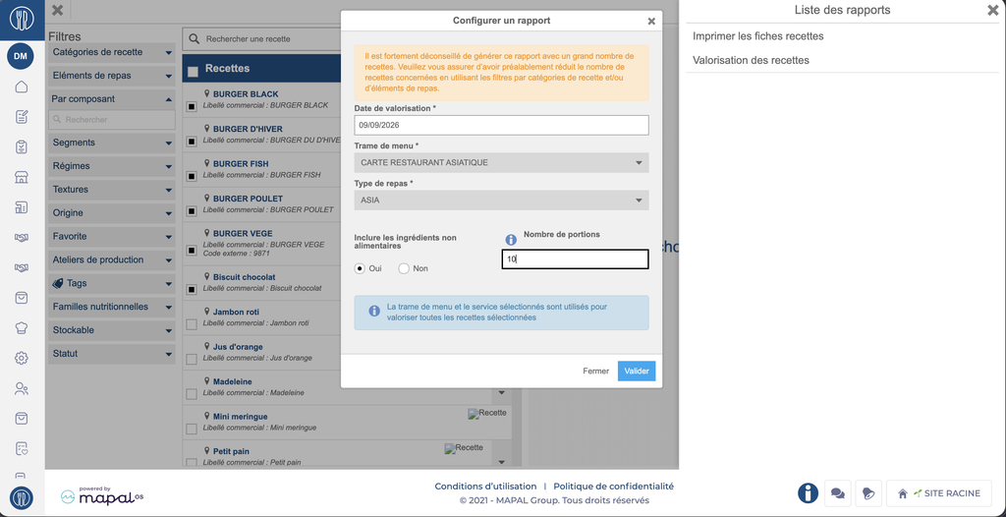The image size is (1006, 517).
Task: Select the Oui radio button
Action: (x=360, y=268)
